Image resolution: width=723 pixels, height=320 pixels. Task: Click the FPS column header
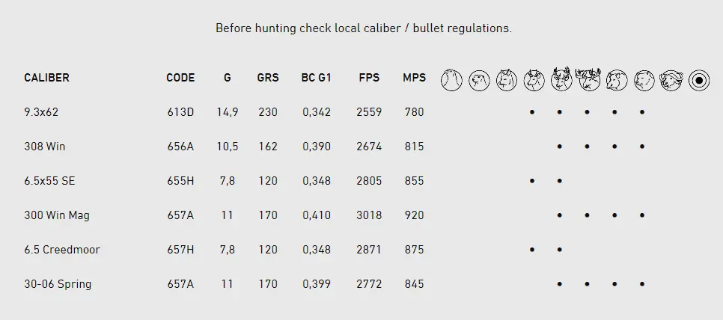369,78
